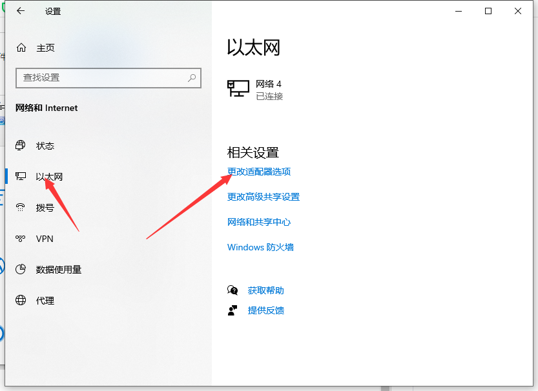The image size is (538, 391).
Task: Click 获取帮助 to get help
Action: click(265, 290)
